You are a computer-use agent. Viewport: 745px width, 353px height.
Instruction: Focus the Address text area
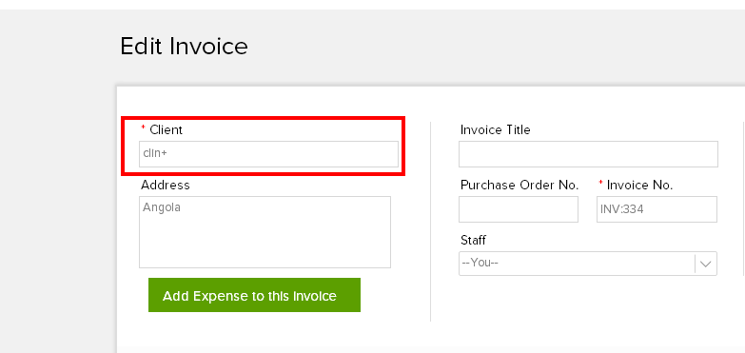pyautogui.click(x=265, y=232)
